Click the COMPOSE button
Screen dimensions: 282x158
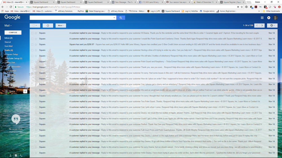point(13,33)
